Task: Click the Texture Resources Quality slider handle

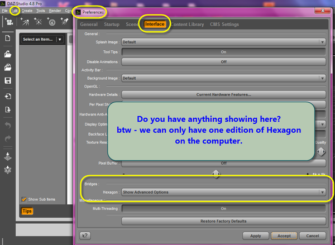Action: (321, 152)
